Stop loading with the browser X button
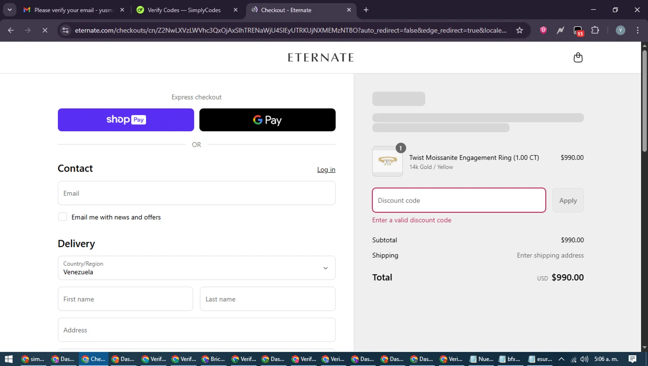This screenshot has height=366, width=648. point(44,30)
